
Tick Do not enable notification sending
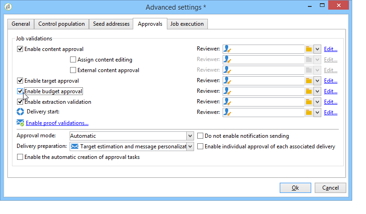click(201, 136)
